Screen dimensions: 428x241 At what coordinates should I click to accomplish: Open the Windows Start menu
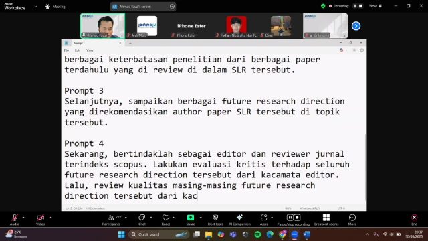click(x=122, y=234)
